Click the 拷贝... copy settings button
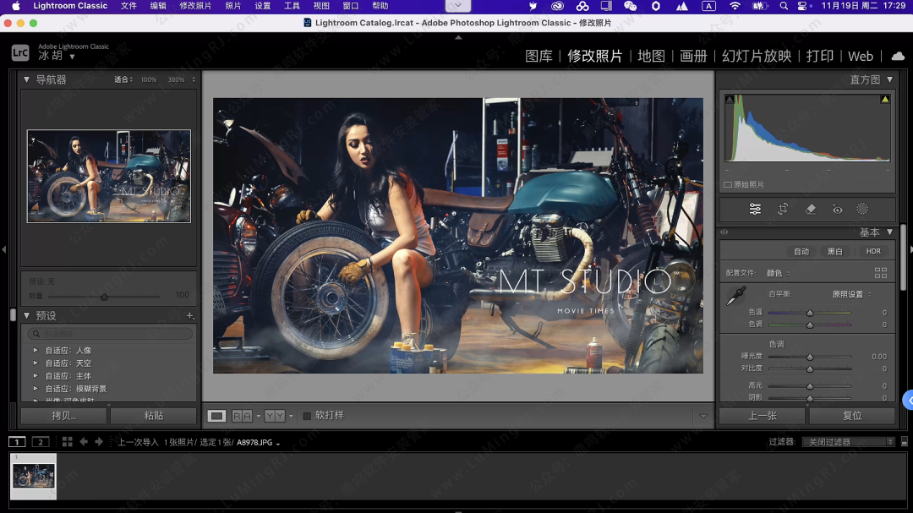Viewport: 913px width, 513px height. (64, 416)
